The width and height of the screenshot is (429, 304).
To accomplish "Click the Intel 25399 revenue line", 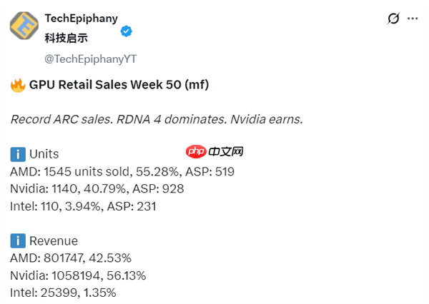I will click(x=63, y=293).
